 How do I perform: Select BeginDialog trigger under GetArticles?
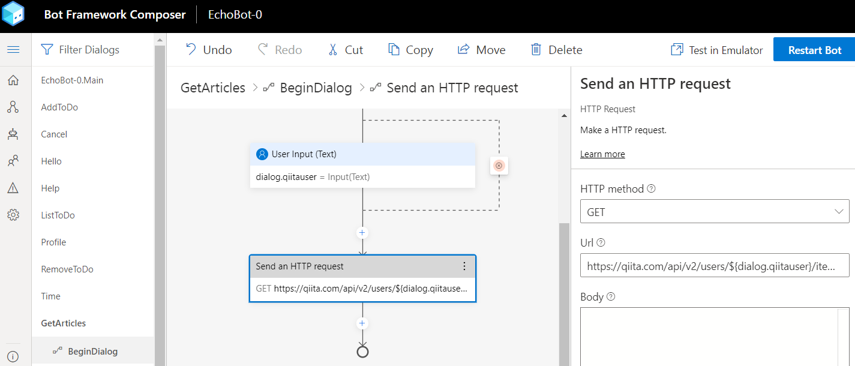(92, 352)
